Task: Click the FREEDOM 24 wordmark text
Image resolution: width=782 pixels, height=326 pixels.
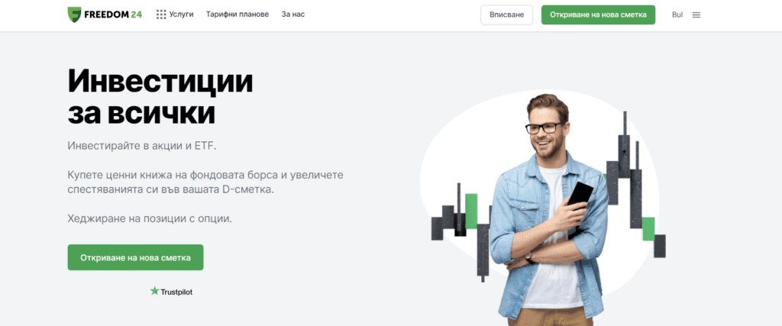Action: (x=113, y=15)
